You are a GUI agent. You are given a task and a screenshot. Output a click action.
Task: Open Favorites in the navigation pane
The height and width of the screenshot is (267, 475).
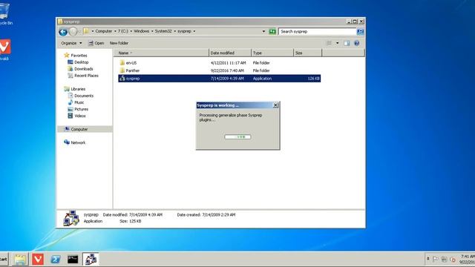point(76,56)
